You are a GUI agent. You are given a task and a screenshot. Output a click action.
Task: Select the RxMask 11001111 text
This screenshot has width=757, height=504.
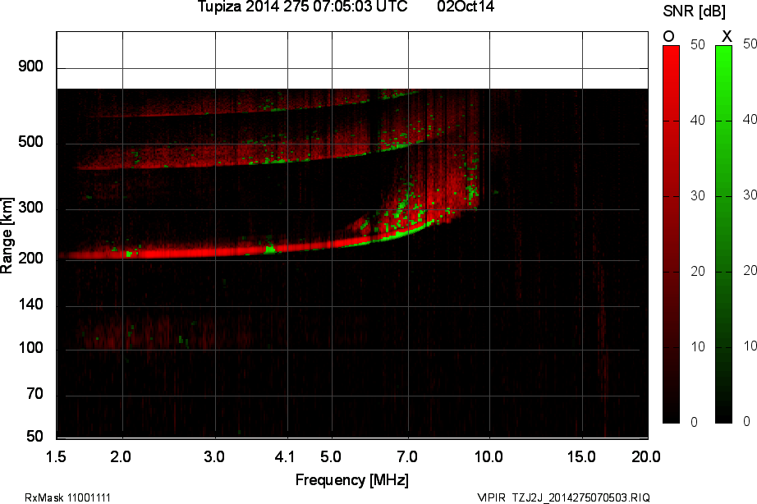(x=68, y=497)
